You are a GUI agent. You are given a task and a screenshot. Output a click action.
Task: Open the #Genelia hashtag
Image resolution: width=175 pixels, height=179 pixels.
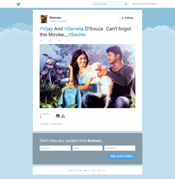(74, 29)
